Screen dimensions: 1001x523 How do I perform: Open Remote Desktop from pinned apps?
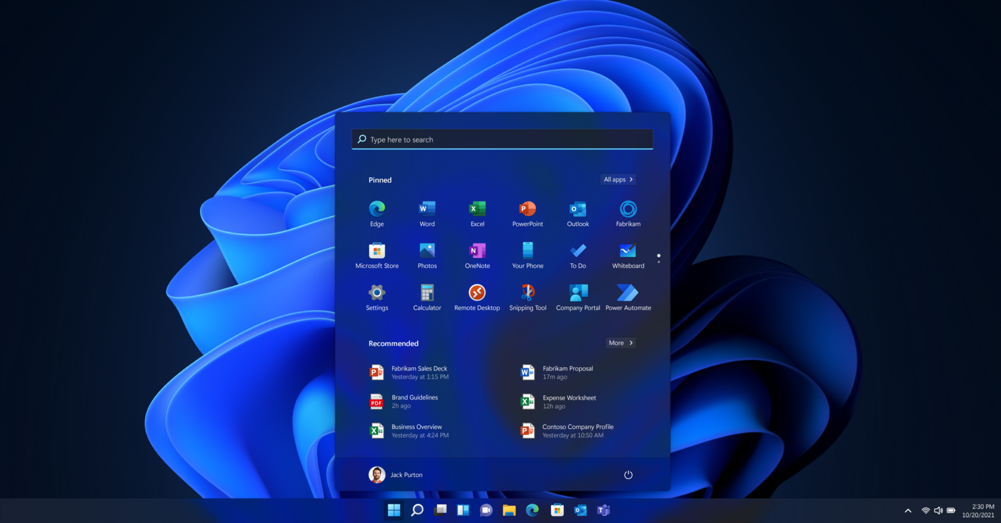477,297
